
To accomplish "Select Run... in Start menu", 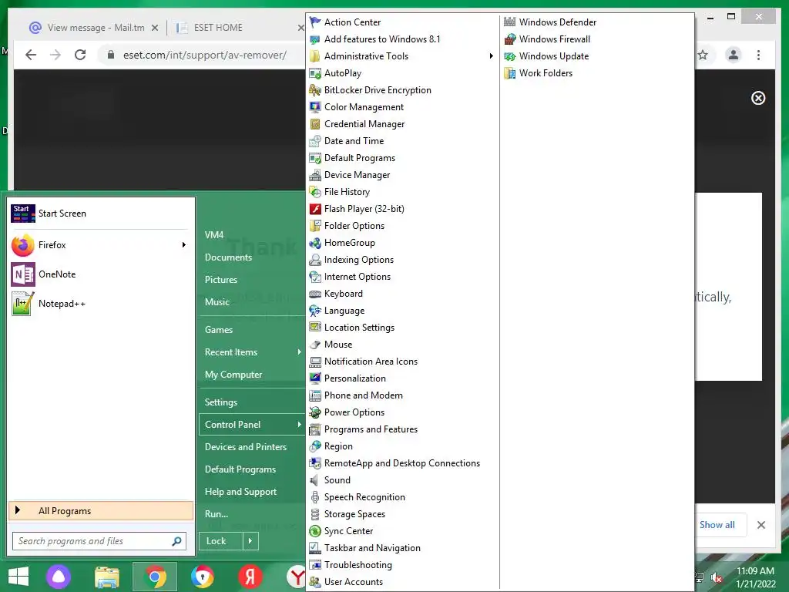I will coord(217,514).
